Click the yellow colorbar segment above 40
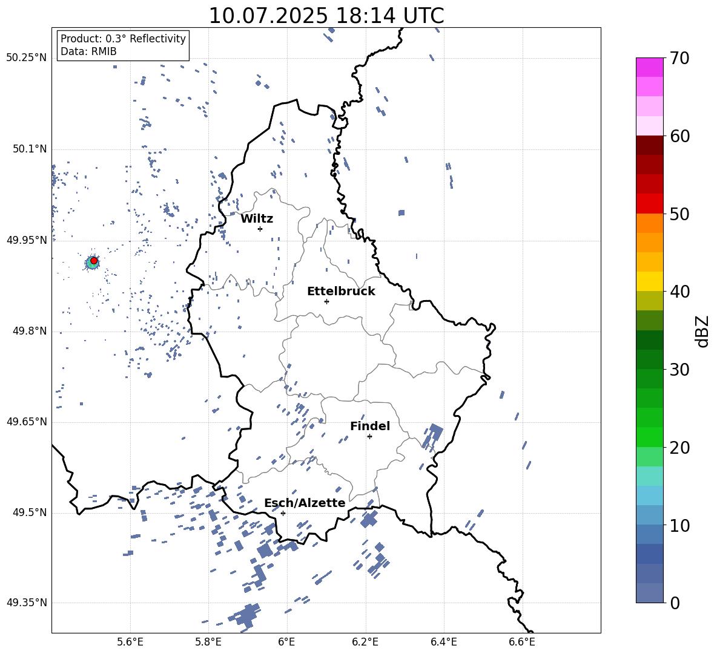 coord(649,282)
